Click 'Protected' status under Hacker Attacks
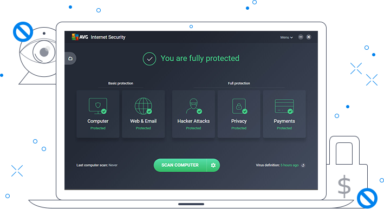The image size is (384, 209). [193, 128]
